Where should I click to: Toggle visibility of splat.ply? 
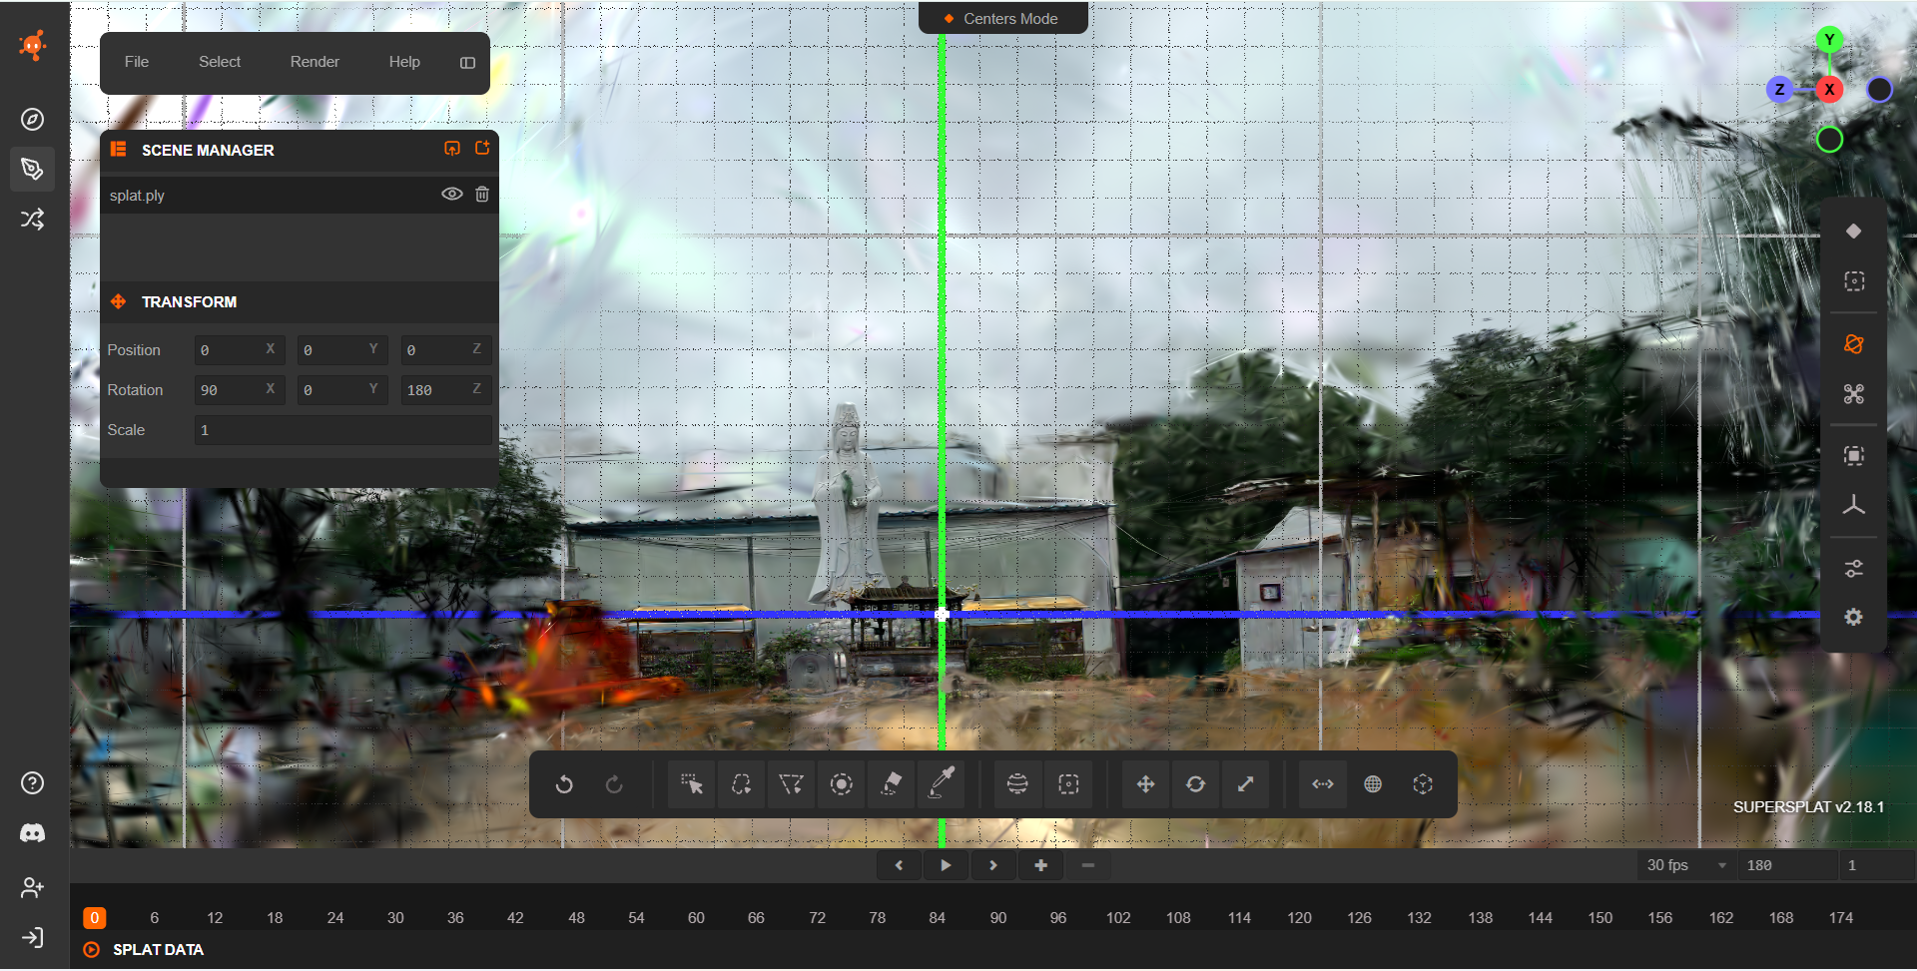452,195
